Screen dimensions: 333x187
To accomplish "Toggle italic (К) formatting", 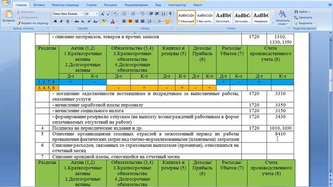I will (61, 21).
